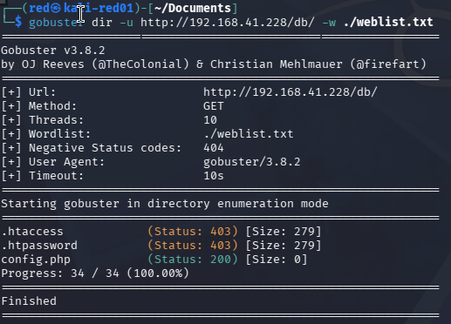Screen dimensions: 451x324
Task: Click the Kali skull icon in prompt
Action: 56,8
